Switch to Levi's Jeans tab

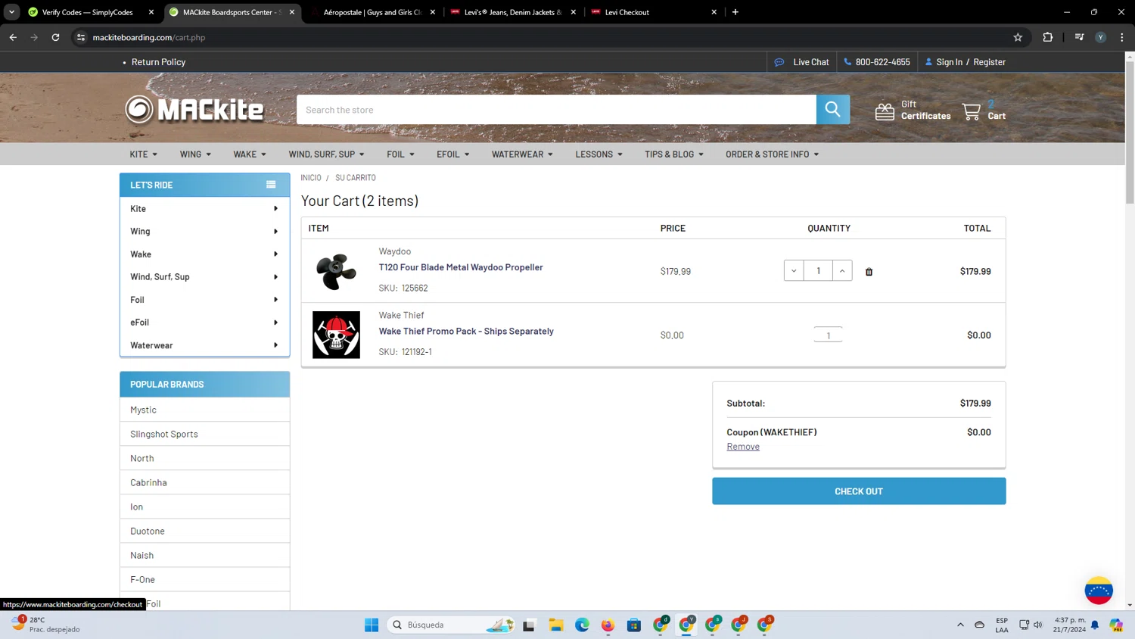[513, 12]
